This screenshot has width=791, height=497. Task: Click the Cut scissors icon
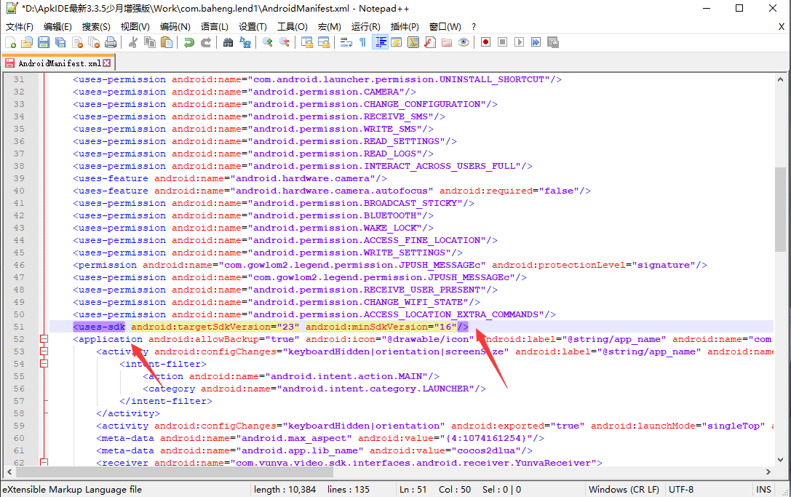[x=133, y=42]
